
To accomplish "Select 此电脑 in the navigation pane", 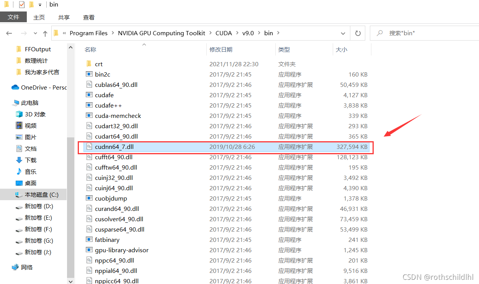I will (x=29, y=103).
